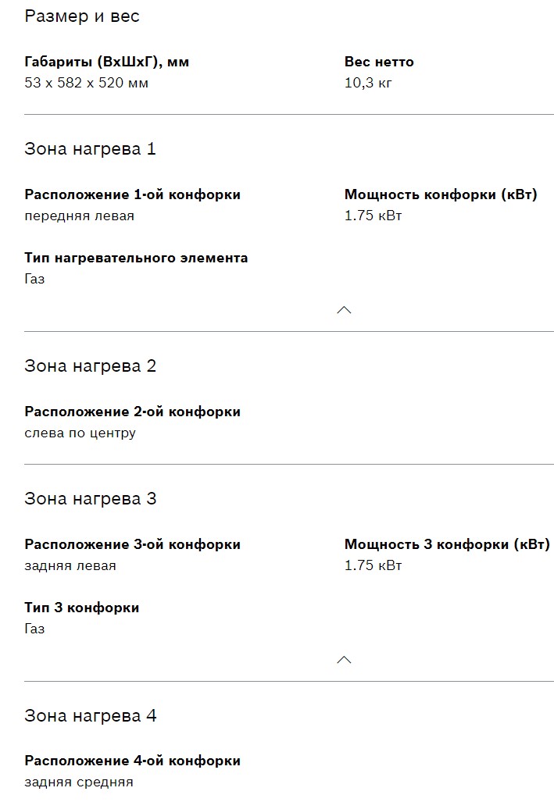Click the Зона нагрева 1 heading

91,149
